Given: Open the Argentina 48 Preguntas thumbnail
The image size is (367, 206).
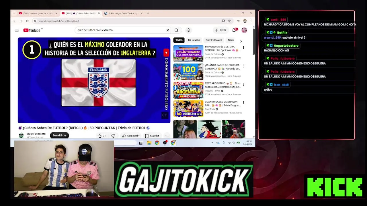Looking at the screenshot, I should click(x=188, y=90).
